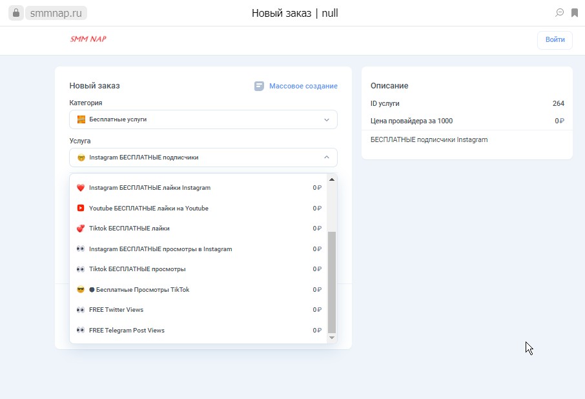Click the smmnap.ru address field
The image size is (585, 399).
tap(56, 13)
